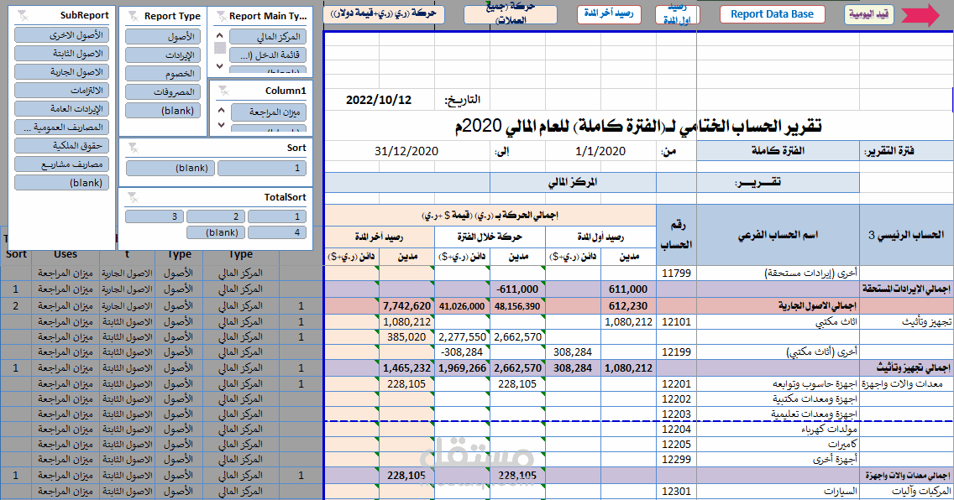Click the حركة (جميع العملات) button
This screenshot has height=500, width=954.
click(511, 14)
